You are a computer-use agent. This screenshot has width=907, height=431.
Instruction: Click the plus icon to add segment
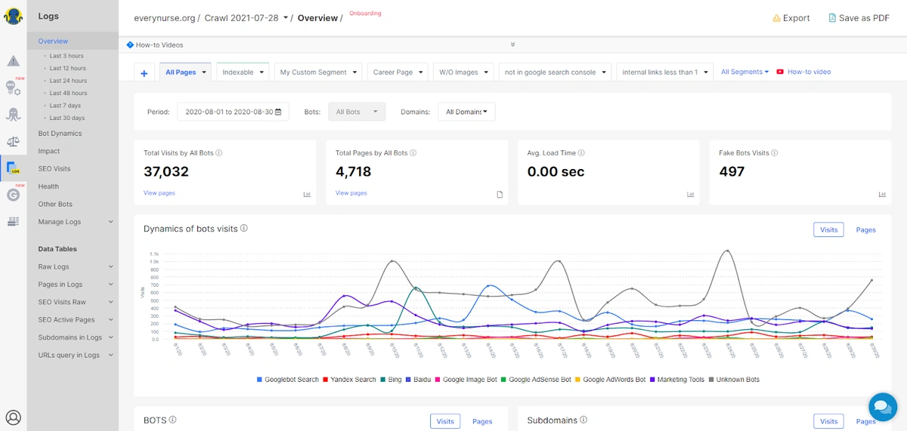144,72
